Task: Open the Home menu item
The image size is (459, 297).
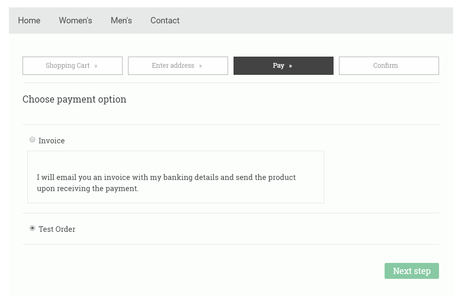Action: pos(29,20)
